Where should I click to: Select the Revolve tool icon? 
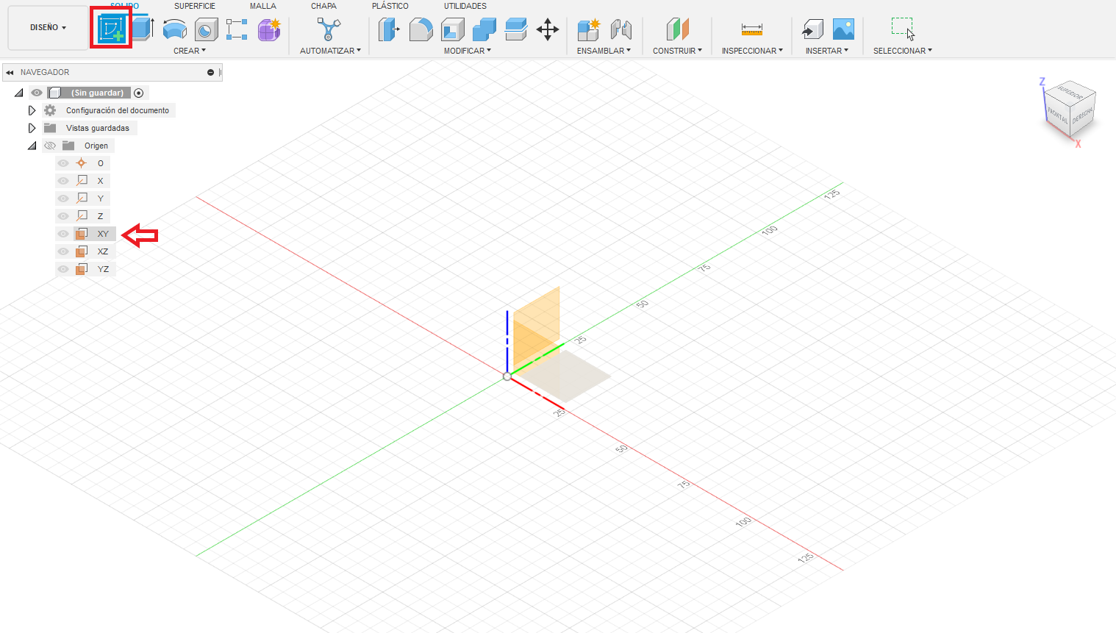point(174,29)
